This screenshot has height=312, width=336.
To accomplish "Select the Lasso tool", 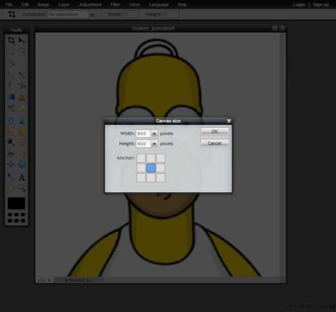I will click(22, 51).
